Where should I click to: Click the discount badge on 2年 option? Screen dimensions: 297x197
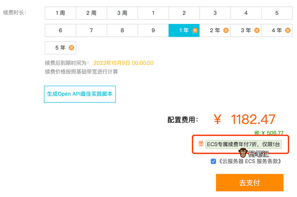pyautogui.click(x=226, y=30)
